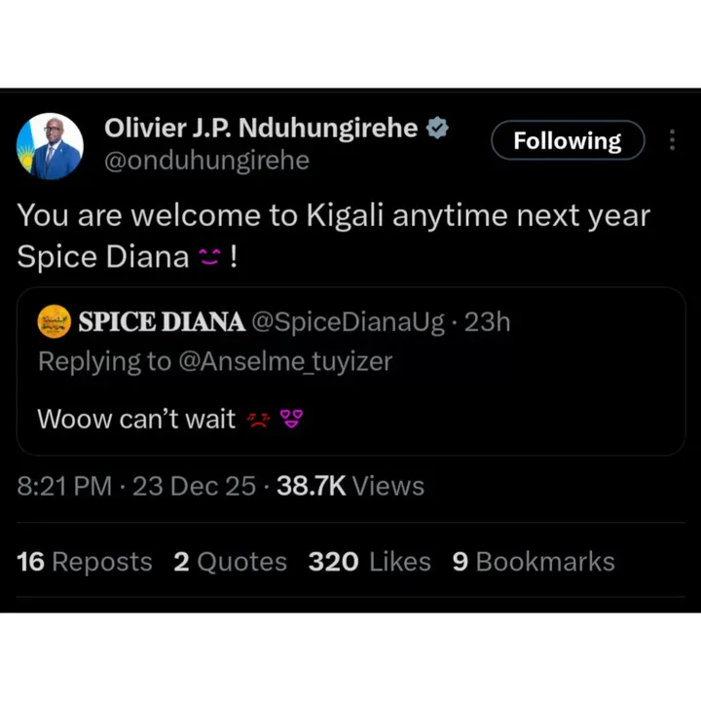Click the blue verified badge

point(439,128)
